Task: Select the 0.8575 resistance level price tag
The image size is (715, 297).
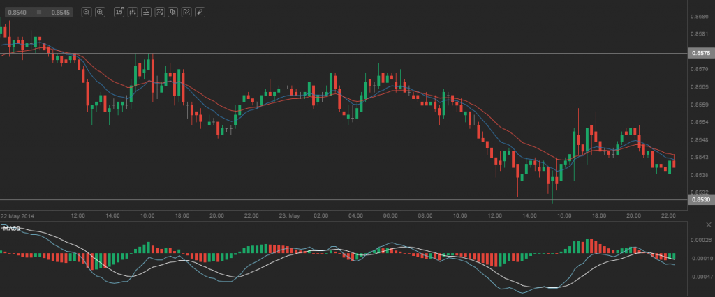Action: point(700,53)
